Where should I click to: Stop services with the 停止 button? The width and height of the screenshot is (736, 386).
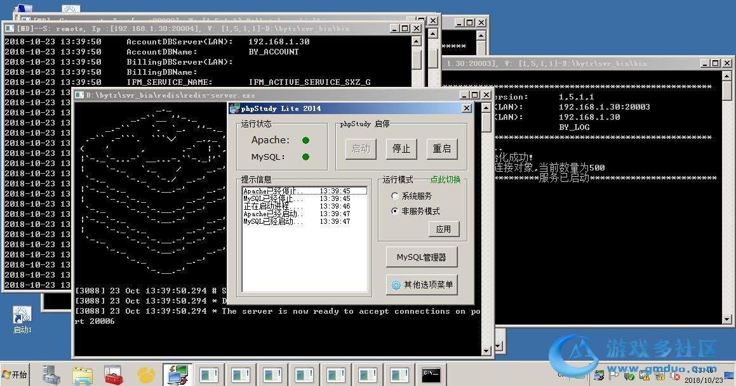click(x=401, y=149)
